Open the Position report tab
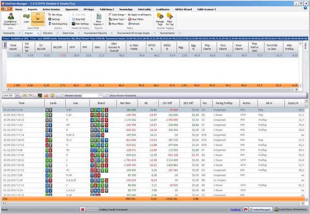 (48, 33)
